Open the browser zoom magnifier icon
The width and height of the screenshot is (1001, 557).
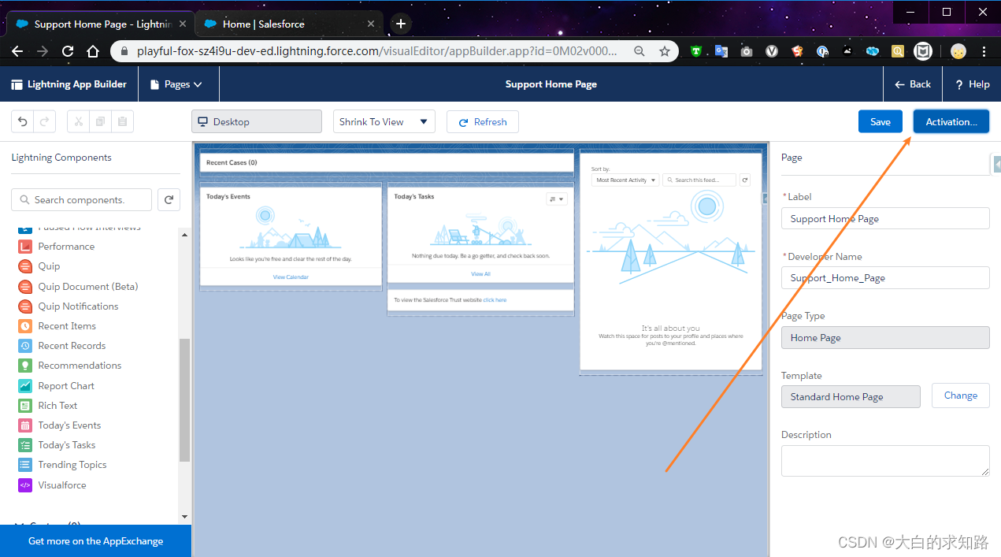click(640, 51)
